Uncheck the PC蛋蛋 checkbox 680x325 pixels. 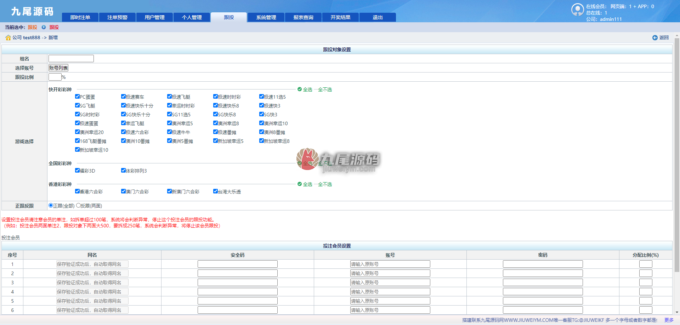coord(77,96)
